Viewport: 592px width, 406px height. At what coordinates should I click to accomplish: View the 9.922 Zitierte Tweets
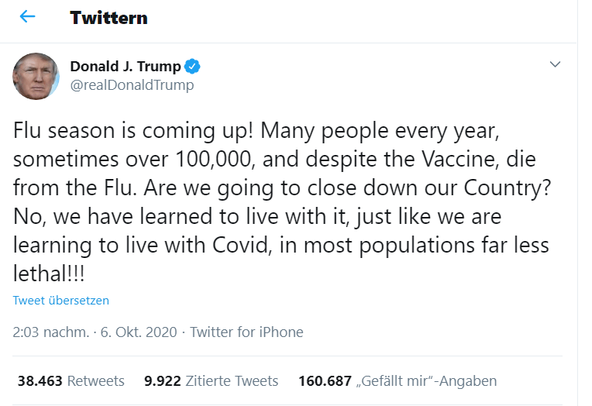click(x=211, y=381)
